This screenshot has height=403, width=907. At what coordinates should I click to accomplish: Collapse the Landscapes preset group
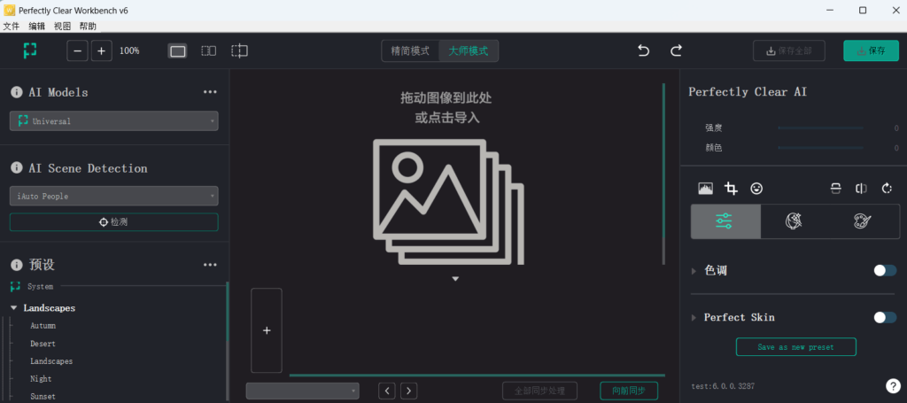(14, 308)
